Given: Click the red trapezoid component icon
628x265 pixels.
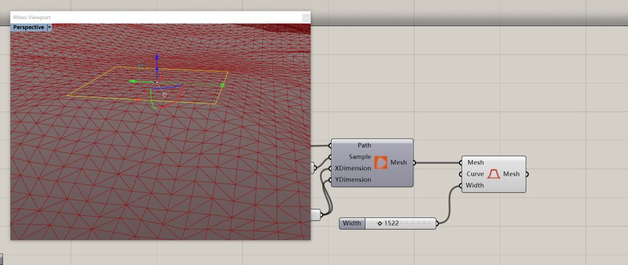Looking at the screenshot, I should point(494,174).
